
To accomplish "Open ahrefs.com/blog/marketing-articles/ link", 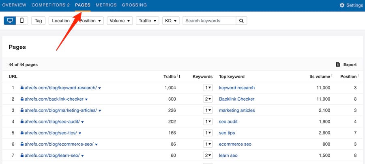I will 61,110.
